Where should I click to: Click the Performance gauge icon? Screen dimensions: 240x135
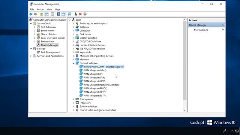point(38,41)
